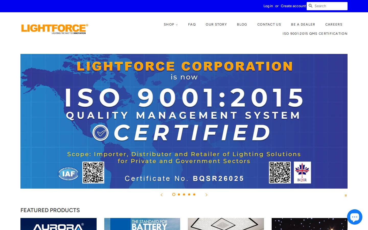
Task: Open the Our Story page
Action: pyautogui.click(x=216, y=25)
